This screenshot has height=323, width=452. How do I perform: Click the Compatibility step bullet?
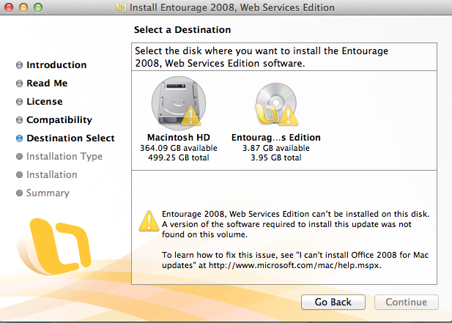(19, 120)
